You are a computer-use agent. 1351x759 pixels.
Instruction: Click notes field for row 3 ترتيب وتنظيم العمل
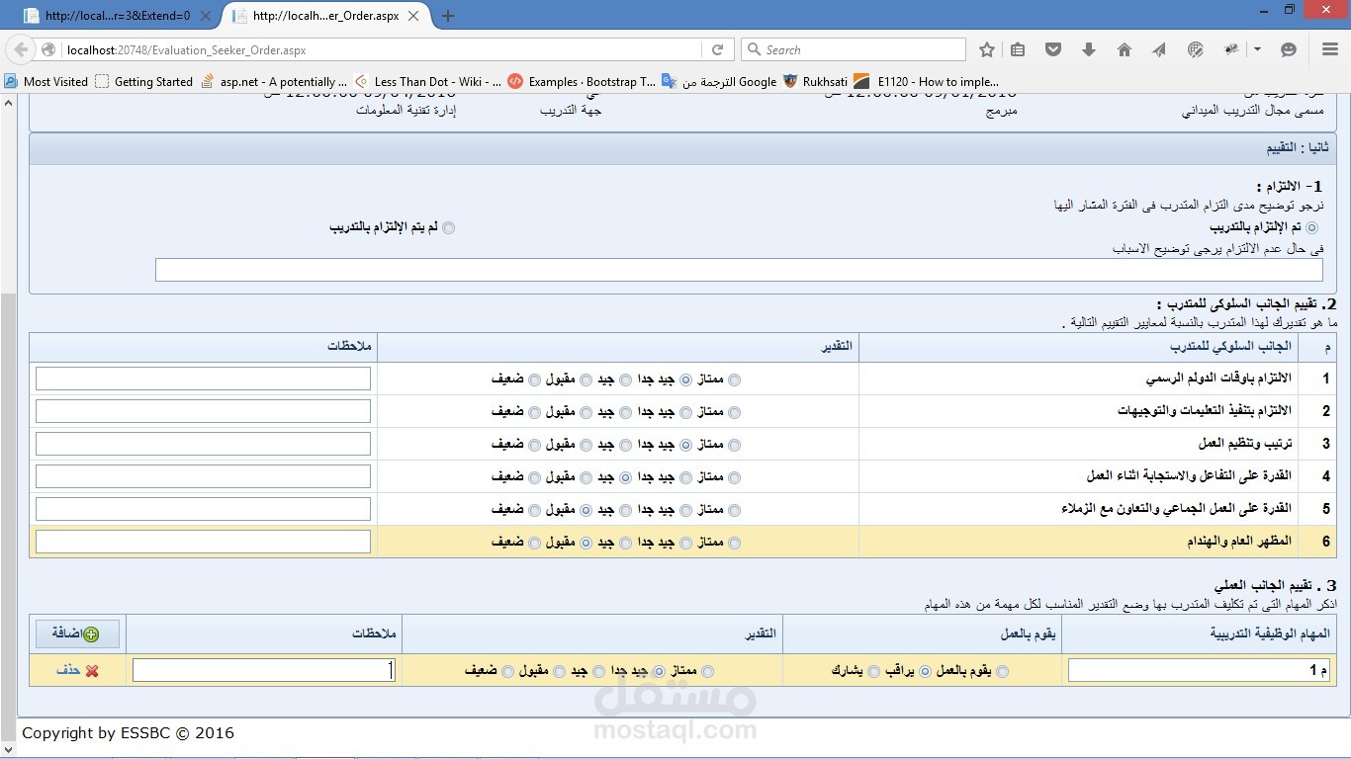point(203,444)
